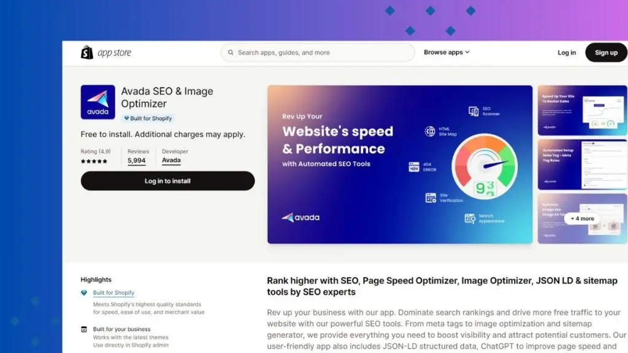Click the + 4 more screenshots button
Screen dimensions: 628x353
pos(583,219)
